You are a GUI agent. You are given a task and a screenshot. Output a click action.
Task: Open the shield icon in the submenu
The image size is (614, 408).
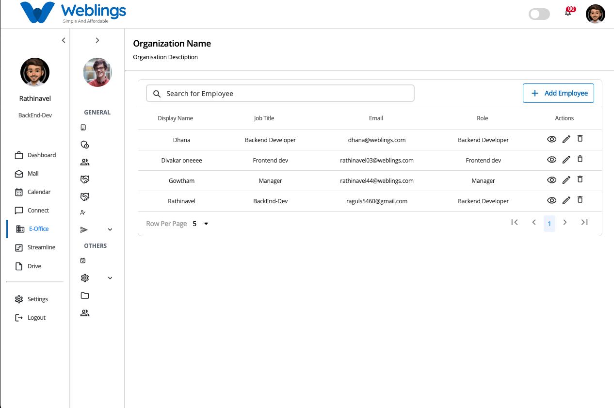84,145
